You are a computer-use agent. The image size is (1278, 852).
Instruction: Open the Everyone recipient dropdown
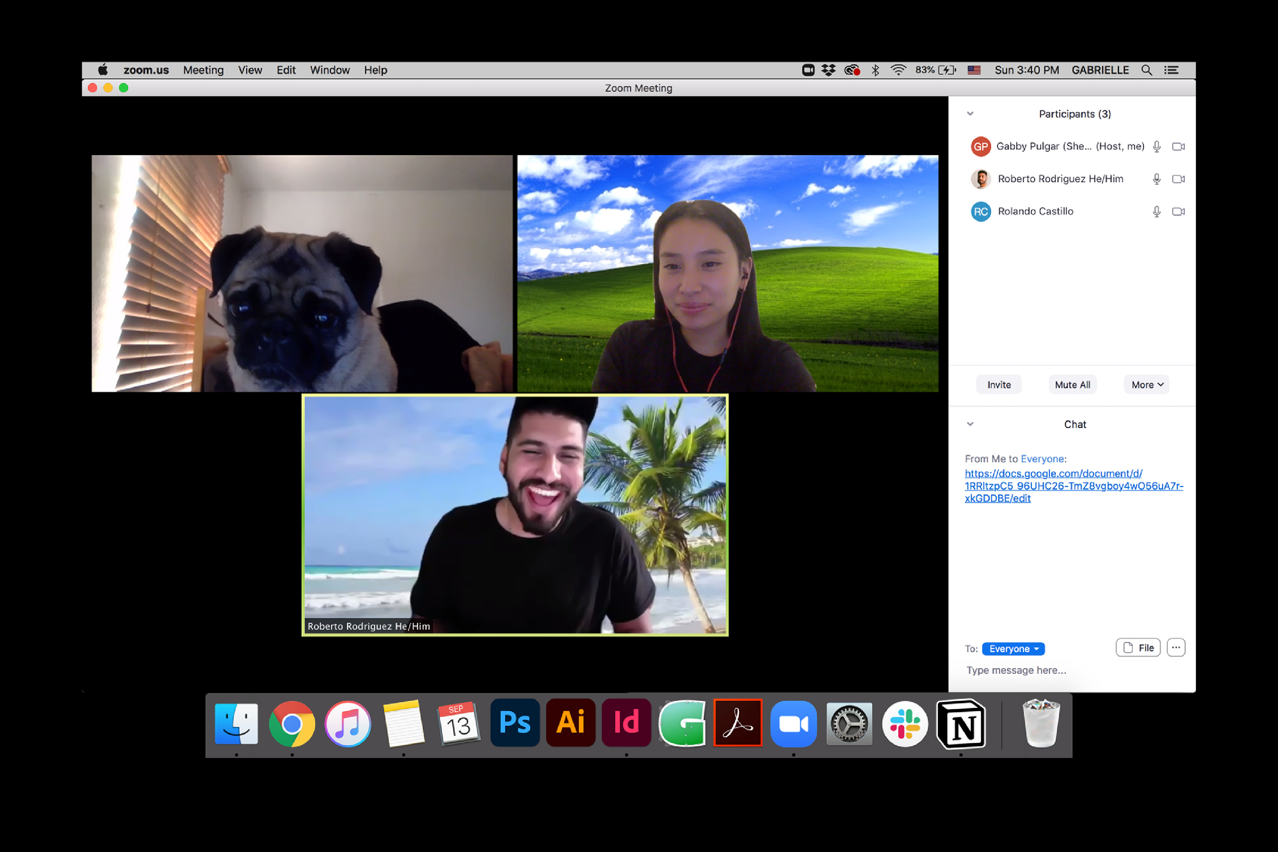1013,649
